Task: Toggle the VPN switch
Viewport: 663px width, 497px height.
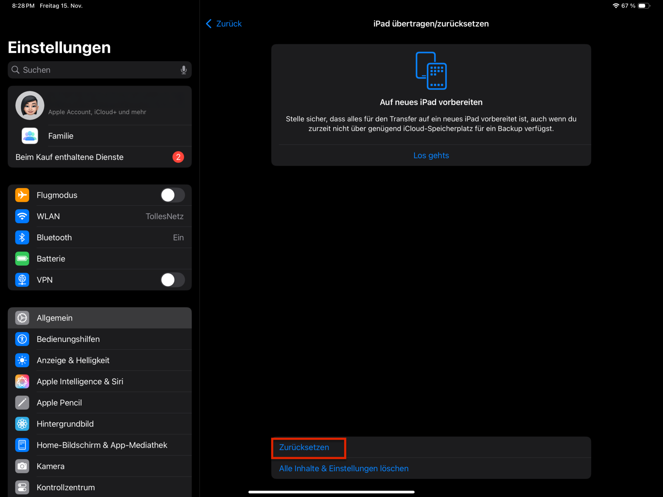Action: [172, 280]
